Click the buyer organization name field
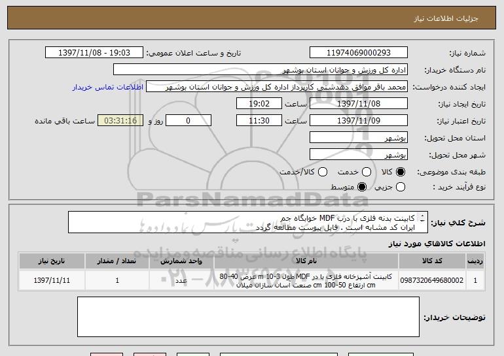504x356 pixels. pyautogui.click(x=261, y=70)
